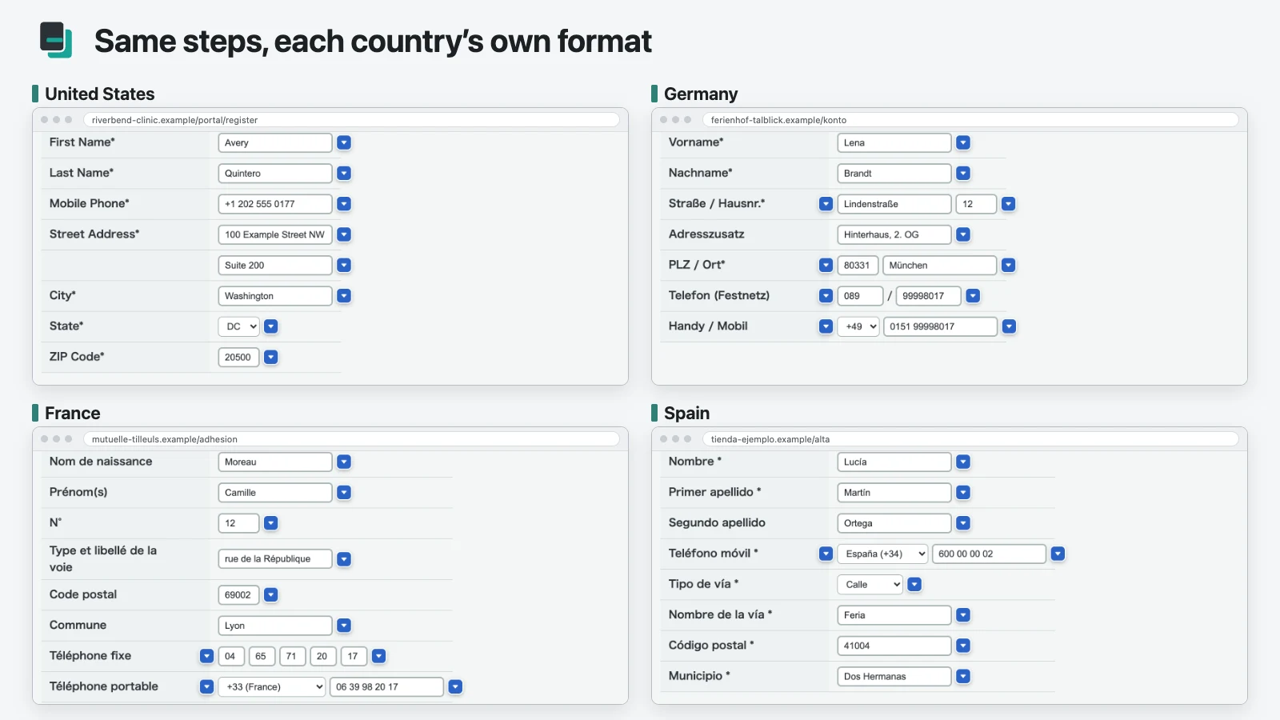Click the blue icon beside Ortega field
Image resolution: width=1280 pixels, height=720 pixels.
coord(963,523)
